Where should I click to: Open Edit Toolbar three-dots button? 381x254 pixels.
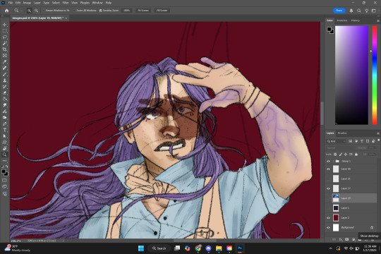(x=5, y=161)
